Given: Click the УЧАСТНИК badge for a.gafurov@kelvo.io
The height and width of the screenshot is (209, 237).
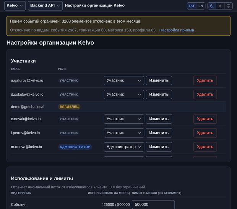Looking at the screenshot, I should tap(69, 80).
